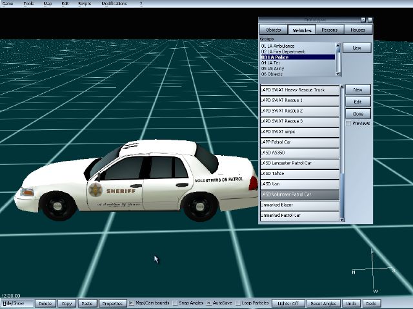The width and height of the screenshot is (413, 309).
Task: Select the 06 Objects group
Action: pos(297,74)
